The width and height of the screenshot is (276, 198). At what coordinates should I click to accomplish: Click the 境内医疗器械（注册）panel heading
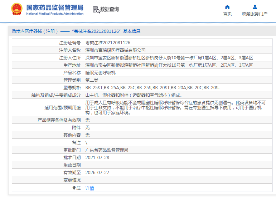pyautogui.click(x=76, y=31)
